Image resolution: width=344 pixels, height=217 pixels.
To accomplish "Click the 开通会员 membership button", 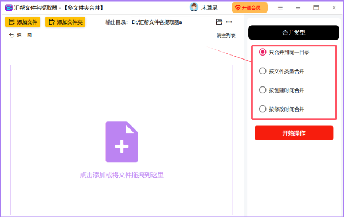I will click(x=249, y=7).
